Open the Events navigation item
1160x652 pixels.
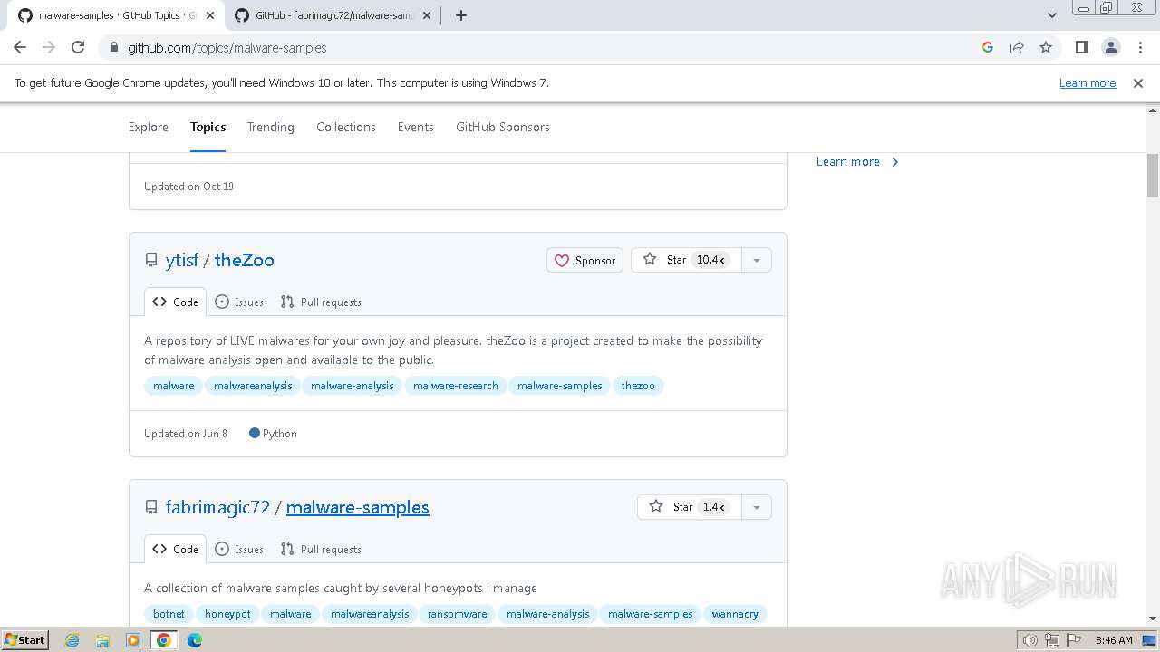pos(416,127)
